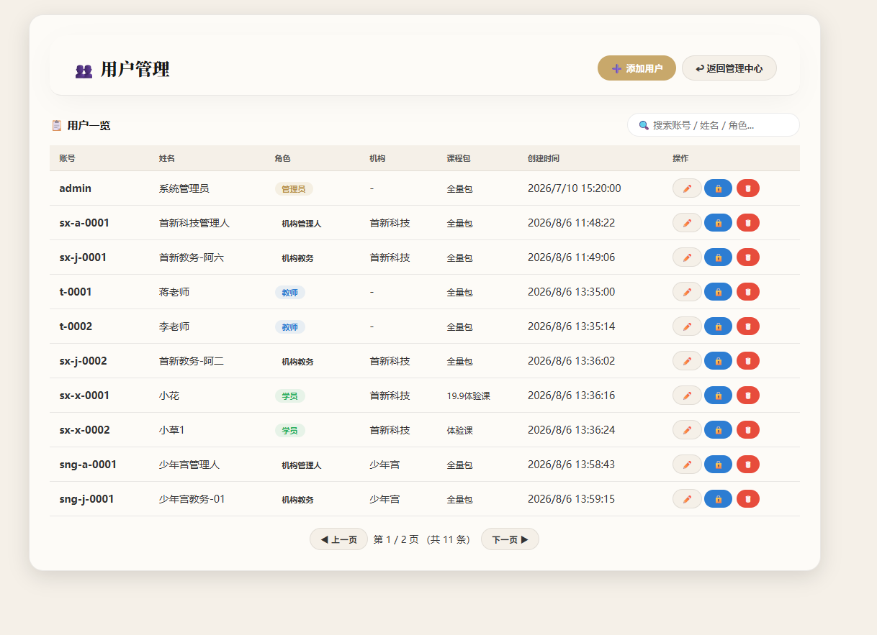Viewport: 877px width, 635px height.
Task: Click timestamp 2026/7/10 15:20:00
Action: pyautogui.click(x=575, y=188)
